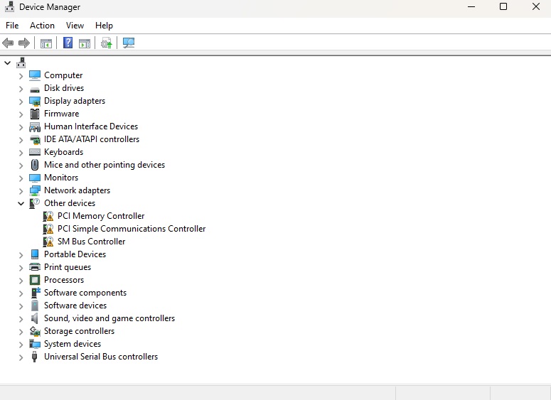Open the View menu
Screen dimensions: 551x400
[75, 26]
